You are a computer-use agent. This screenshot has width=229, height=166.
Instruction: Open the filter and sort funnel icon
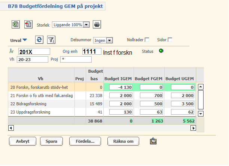[51, 40]
